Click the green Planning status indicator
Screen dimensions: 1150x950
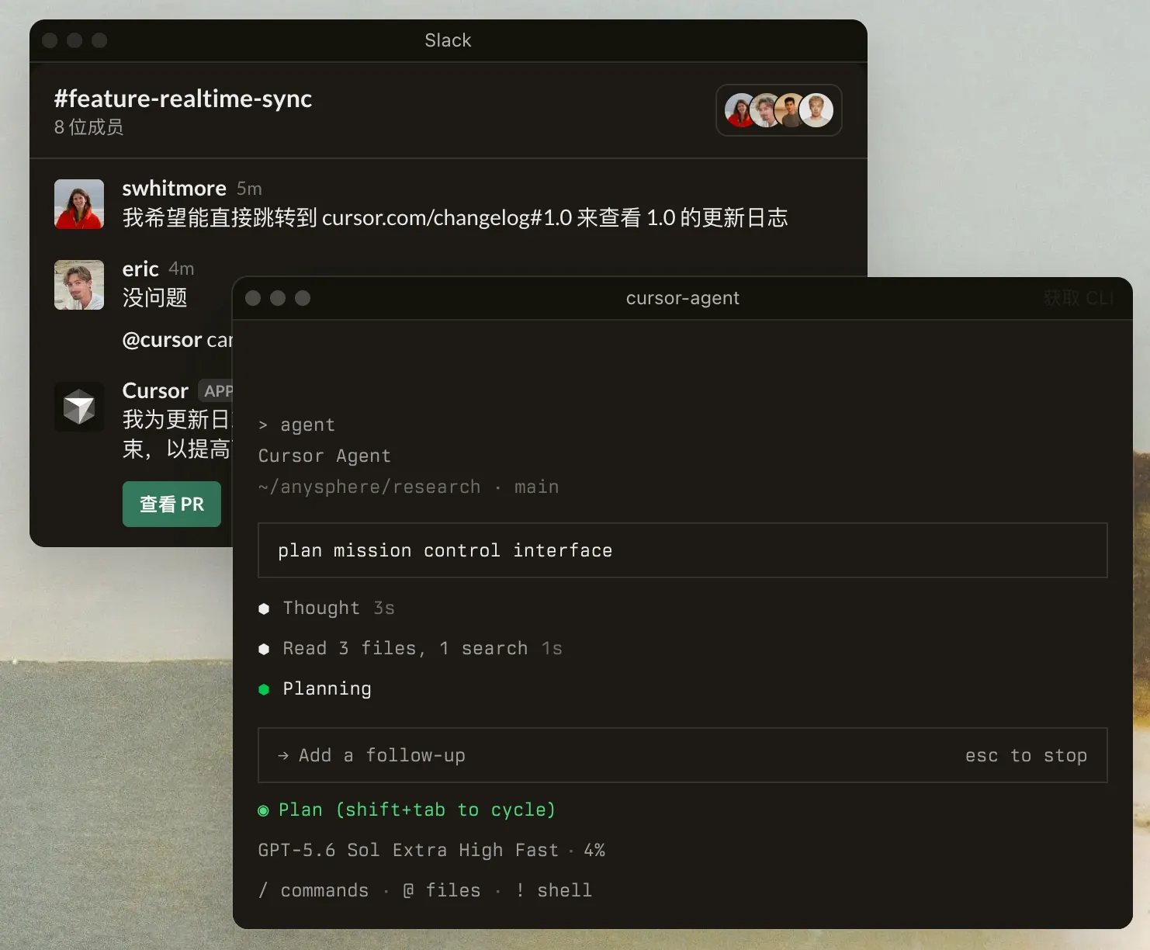click(x=264, y=689)
